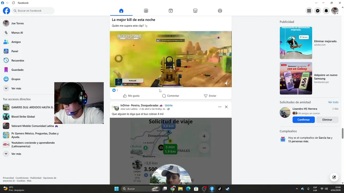Open the Groups tab in top navigation
The height and width of the screenshot is (193, 344).
pos(220,11)
